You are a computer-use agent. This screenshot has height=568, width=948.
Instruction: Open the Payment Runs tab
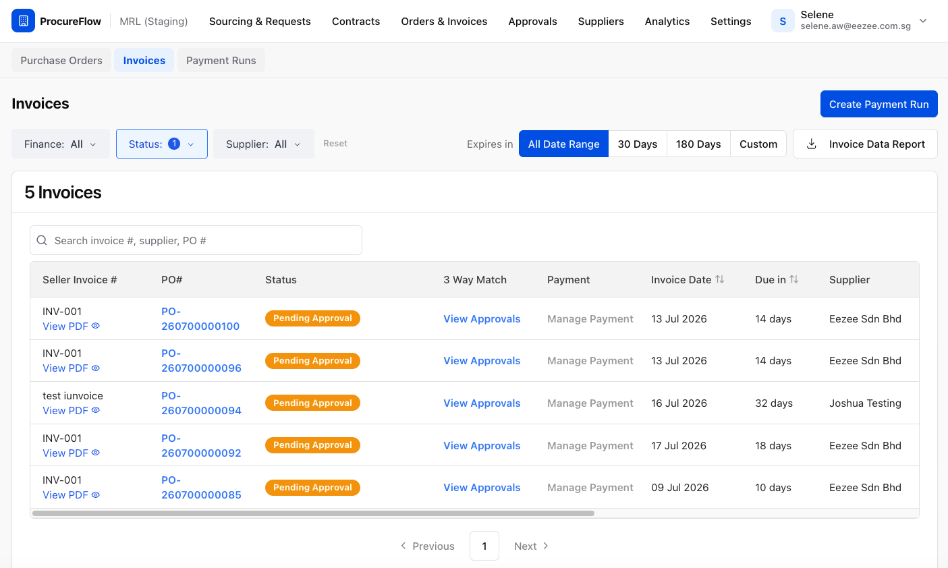click(221, 60)
